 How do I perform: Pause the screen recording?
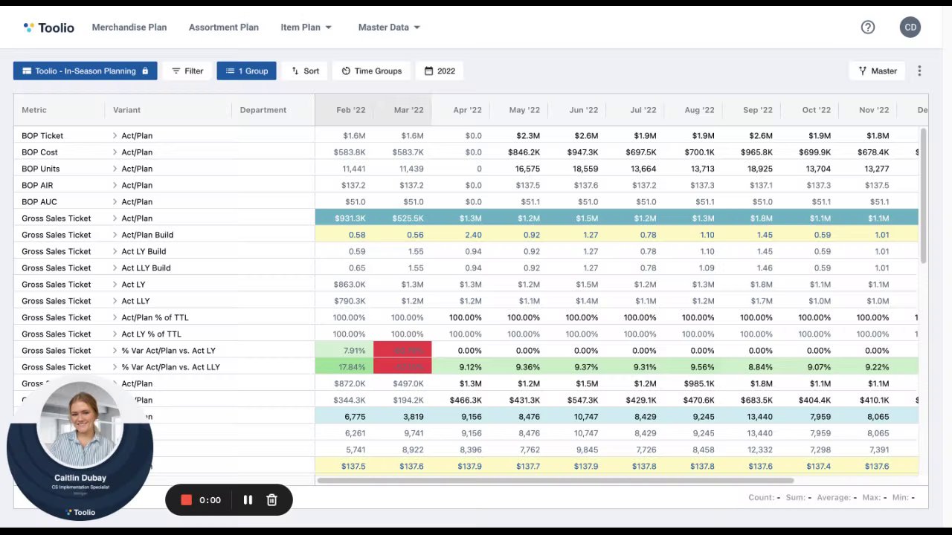248,500
